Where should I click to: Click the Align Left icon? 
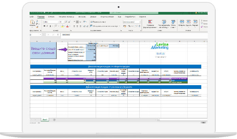(74, 26)
